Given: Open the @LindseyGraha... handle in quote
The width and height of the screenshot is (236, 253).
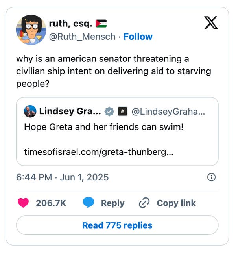Looking at the screenshot, I should [x=168, y=112].
